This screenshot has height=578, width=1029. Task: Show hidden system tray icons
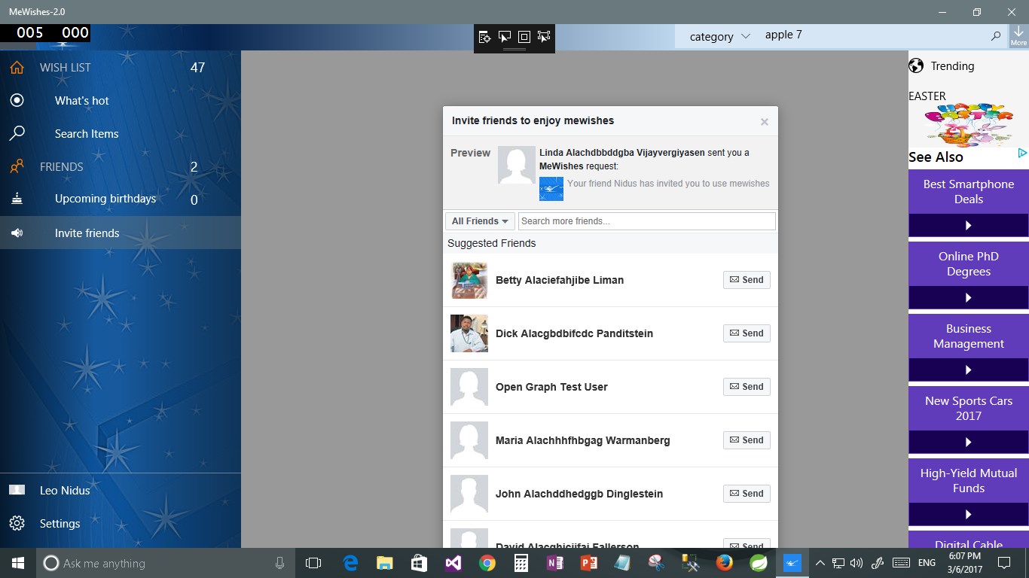[x=820, y=563]
